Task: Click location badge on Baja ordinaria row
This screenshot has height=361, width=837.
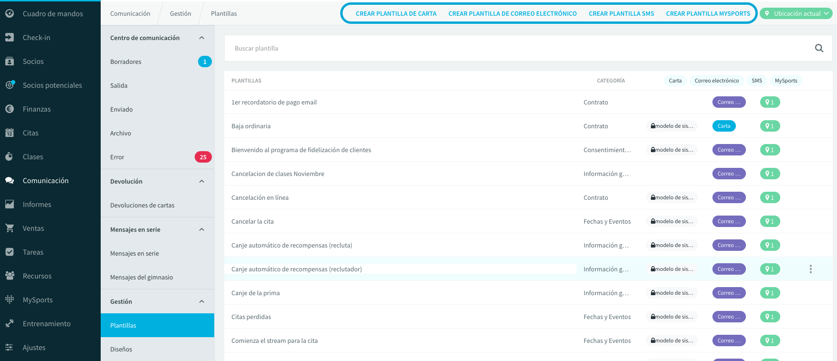Action: point(770,126)
